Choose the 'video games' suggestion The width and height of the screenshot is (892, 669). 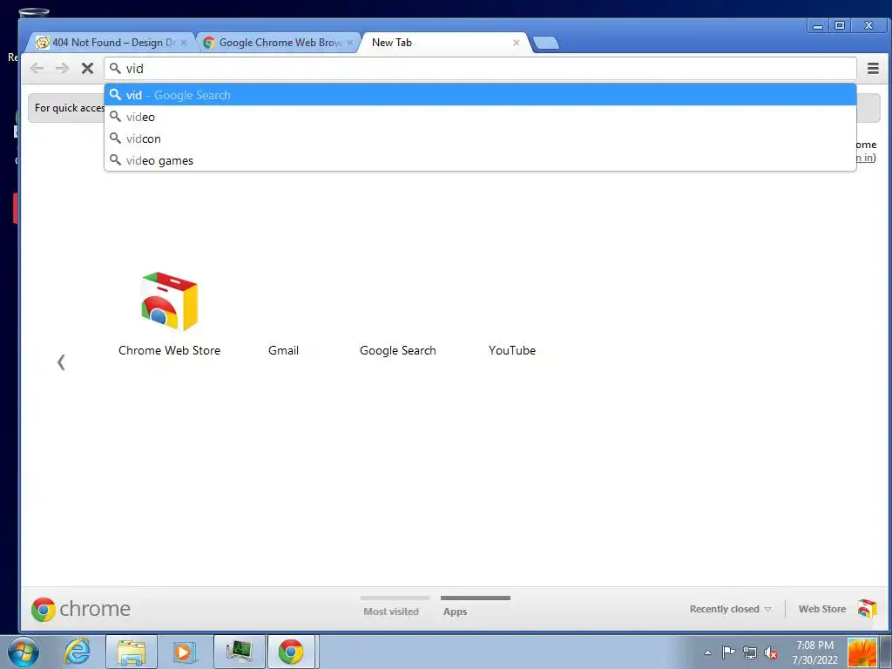tap(480, 160)
